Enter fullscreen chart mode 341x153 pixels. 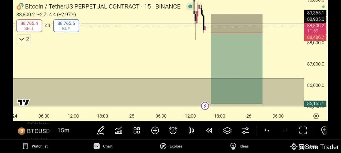click(303, 130)
